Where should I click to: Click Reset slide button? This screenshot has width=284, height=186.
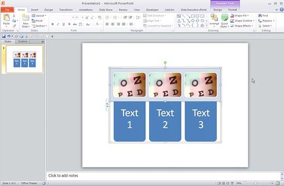point(37,21)
